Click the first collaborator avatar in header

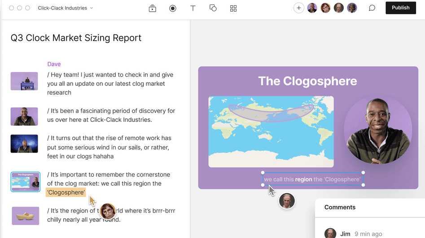tap(312, 8)
